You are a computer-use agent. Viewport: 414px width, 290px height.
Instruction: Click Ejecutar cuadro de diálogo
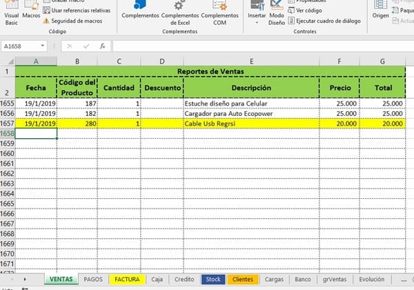point(324,21)
